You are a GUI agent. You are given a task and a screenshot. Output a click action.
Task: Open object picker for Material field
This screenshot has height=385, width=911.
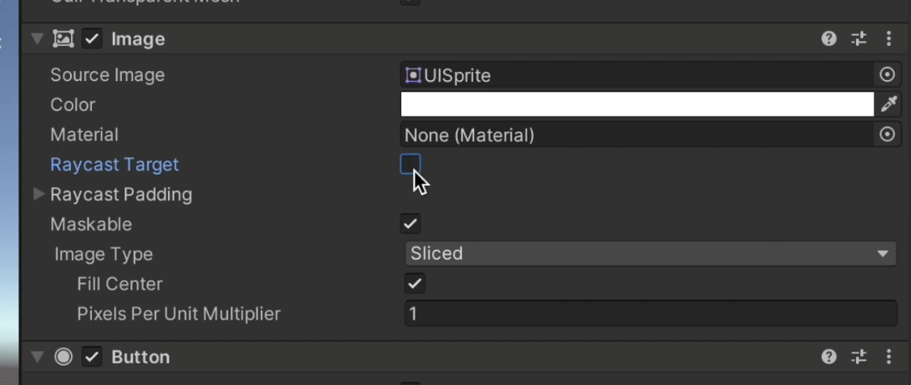coord(887,134)
